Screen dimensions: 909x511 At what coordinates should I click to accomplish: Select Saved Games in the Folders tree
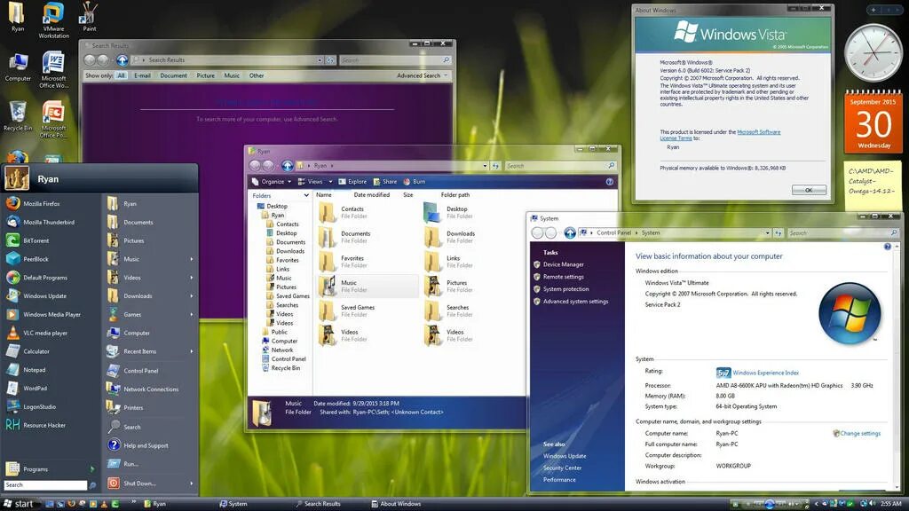click(x=292, y=296)
